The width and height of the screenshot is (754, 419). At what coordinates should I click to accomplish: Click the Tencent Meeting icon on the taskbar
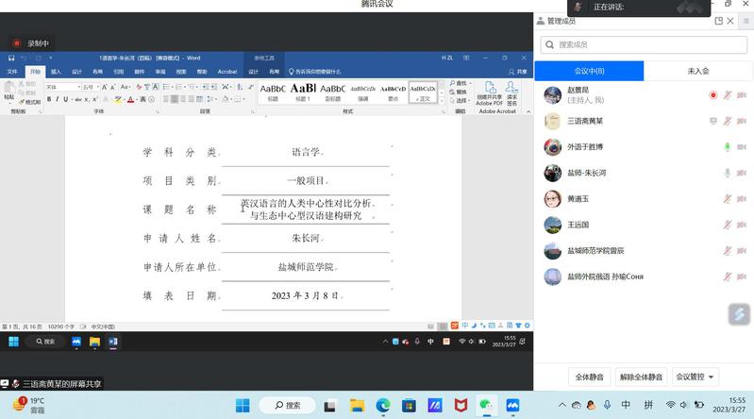coord(512,406)
